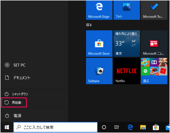The width and height of the screenshot is (170, 133).
Task: Open the 遊ぶ games folder tile
Action: pyautogui.click(x=154, y=71)
